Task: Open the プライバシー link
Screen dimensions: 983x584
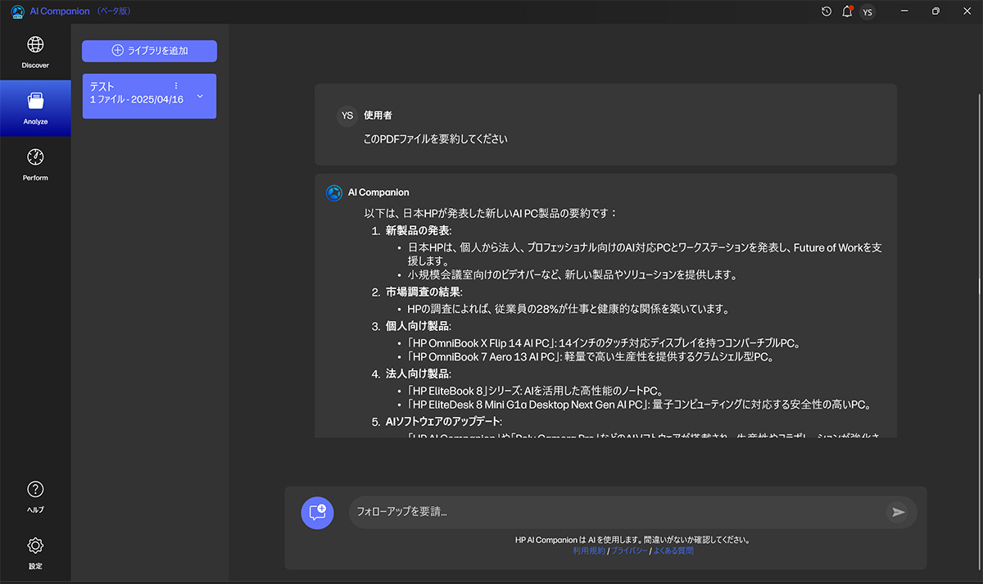Action: (628, 551)
